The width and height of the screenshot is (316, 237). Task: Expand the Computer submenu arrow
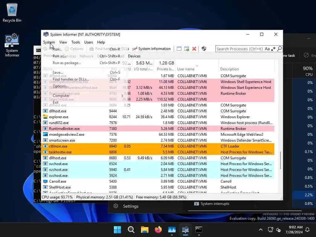[122, 96]
